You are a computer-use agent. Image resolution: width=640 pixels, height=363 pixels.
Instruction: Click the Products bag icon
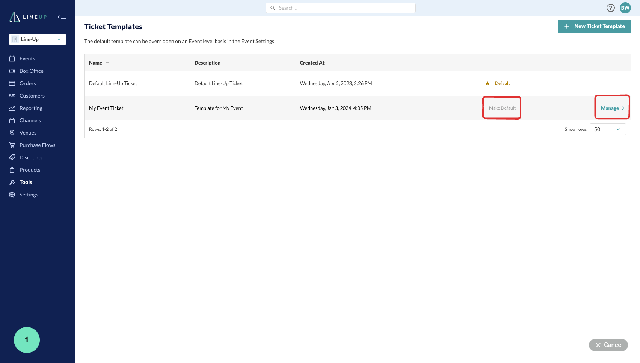pos(12,170)
